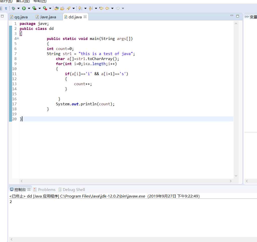Click the Back navigation arrow icon
This screenshot has height=242, width=257.
pyautogui.click(x=107, y=8)
